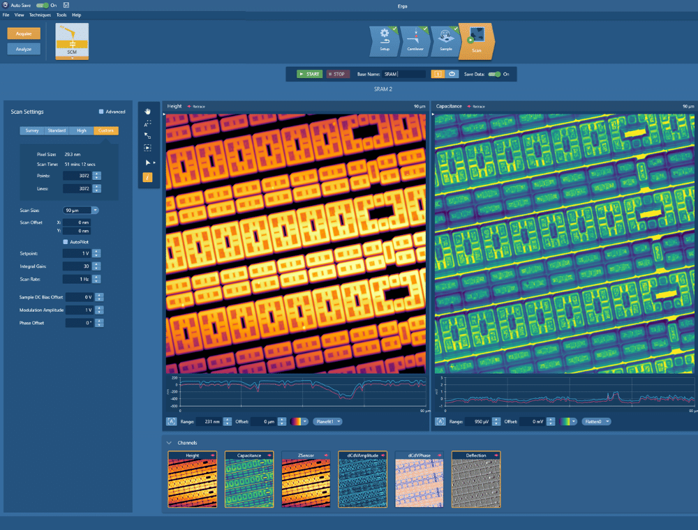Select the pan (hand) tool
This screenshot has width=698, height=530.
pyautogui.click(x=147, y=112)
